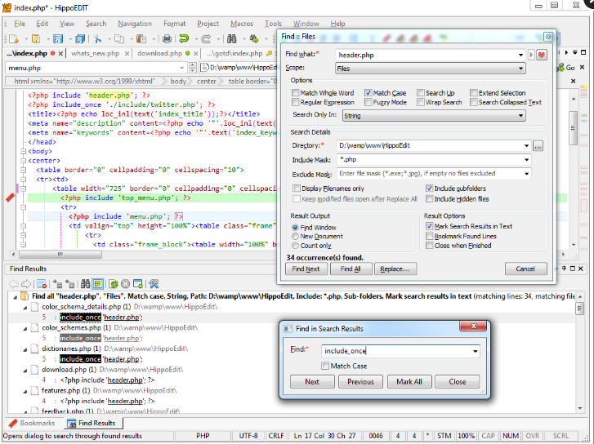
Task: Open the Exclude Mask dropdown
Action: tap(526, 174)
